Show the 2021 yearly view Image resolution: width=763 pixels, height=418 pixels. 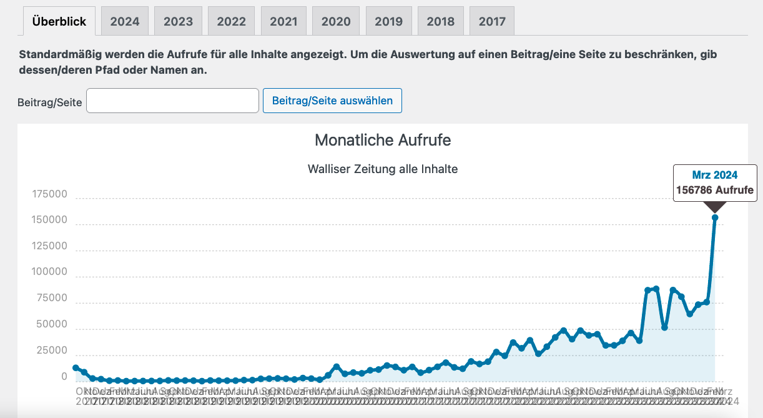click(283, 21)
